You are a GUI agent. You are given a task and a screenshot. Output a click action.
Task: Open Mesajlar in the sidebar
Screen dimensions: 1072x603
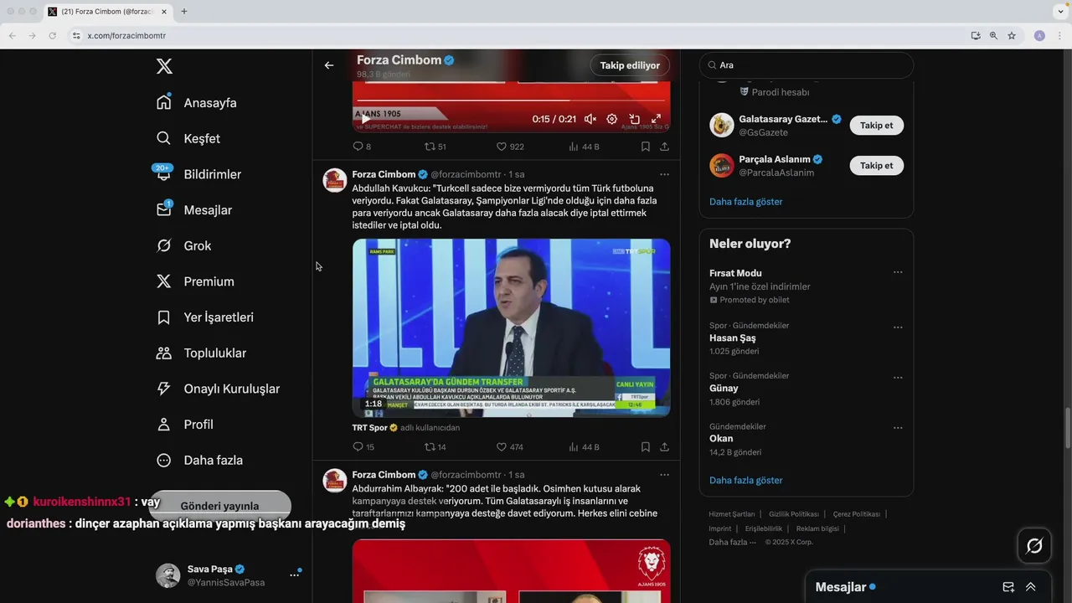click(194, 210)
